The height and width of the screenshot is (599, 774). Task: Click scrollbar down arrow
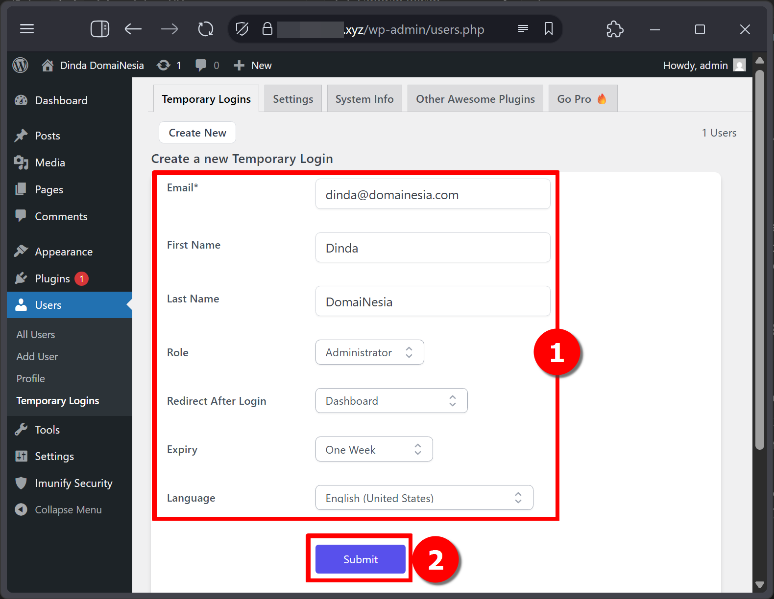pos(760,584)
